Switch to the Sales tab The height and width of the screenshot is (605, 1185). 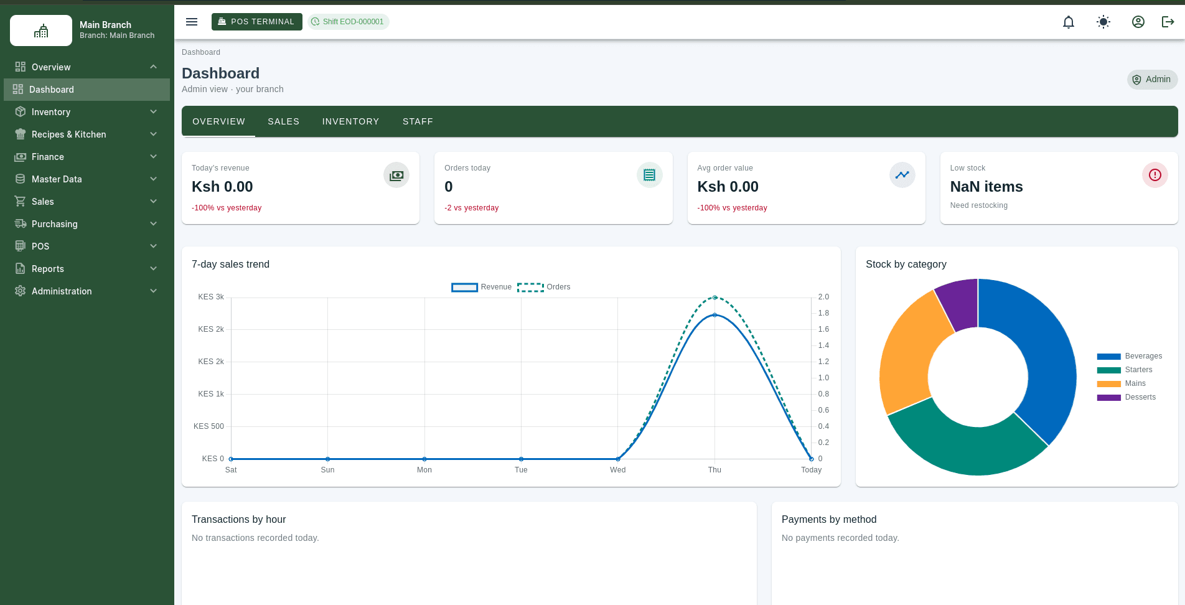(283, 121)
